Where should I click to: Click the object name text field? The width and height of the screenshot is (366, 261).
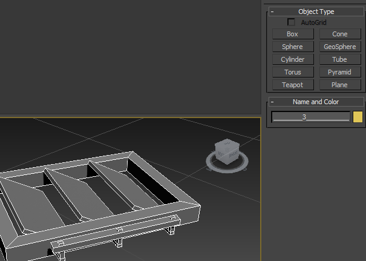311,117
